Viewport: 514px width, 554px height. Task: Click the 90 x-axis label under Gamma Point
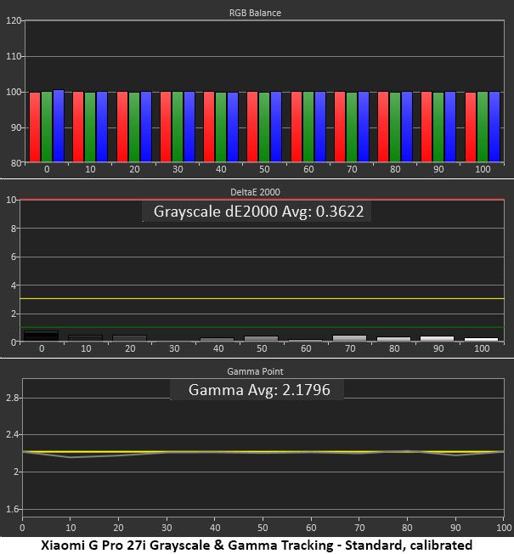455,528
